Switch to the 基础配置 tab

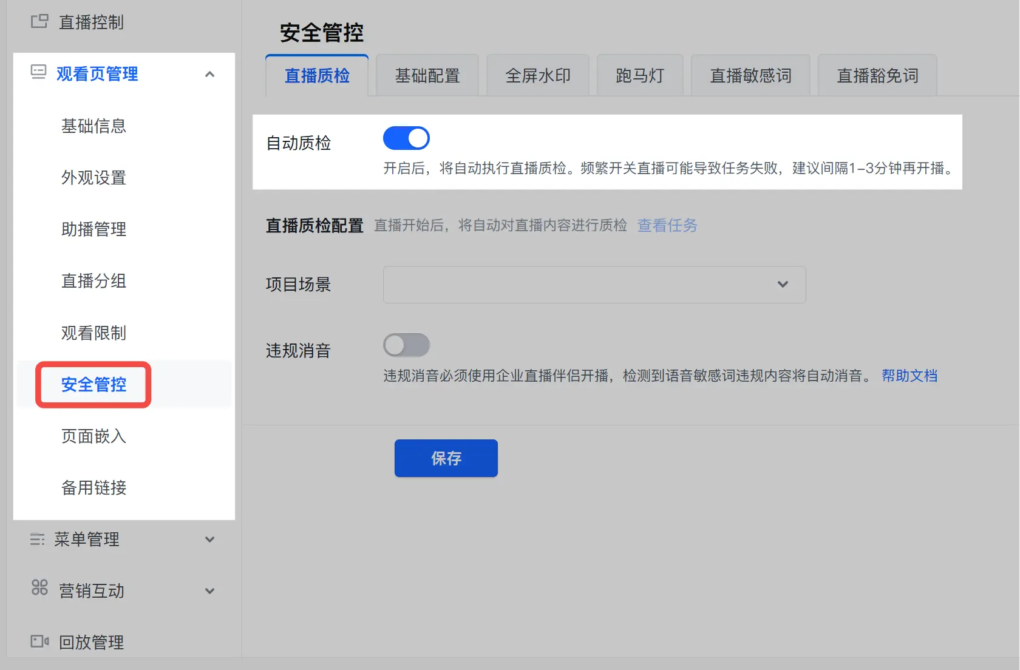tap(427, 75)
